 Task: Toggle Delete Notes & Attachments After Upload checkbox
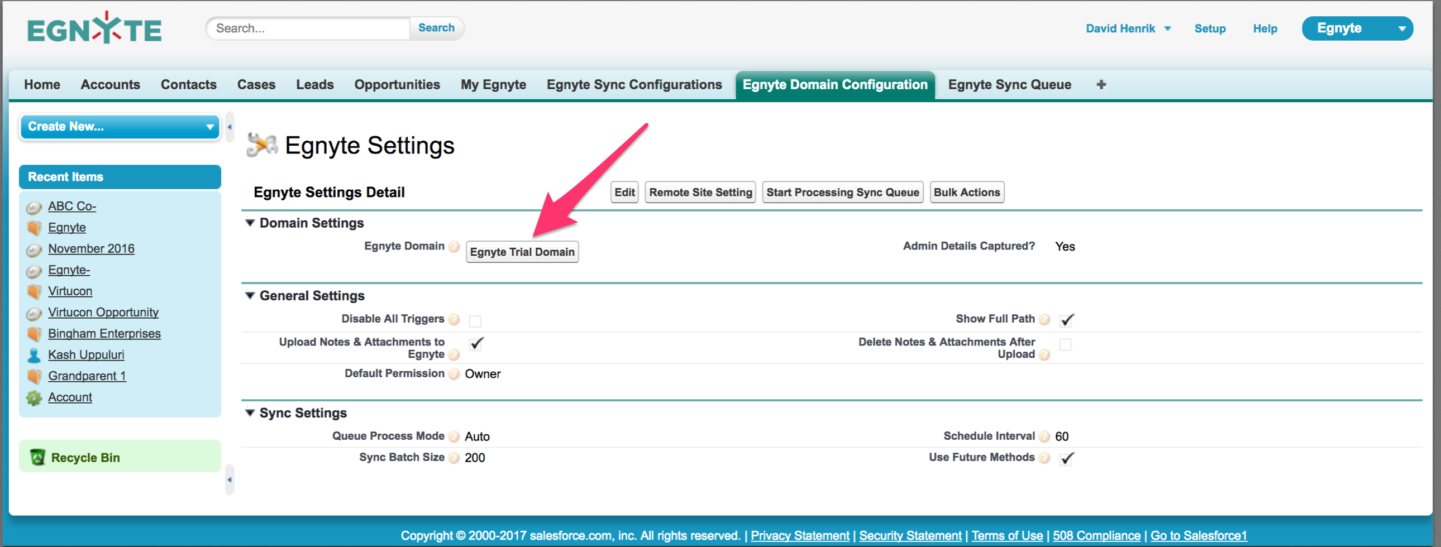coord(1066,344)
